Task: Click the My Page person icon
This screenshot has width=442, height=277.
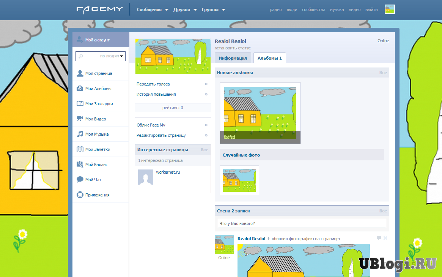Action: [x=80, y=73]
